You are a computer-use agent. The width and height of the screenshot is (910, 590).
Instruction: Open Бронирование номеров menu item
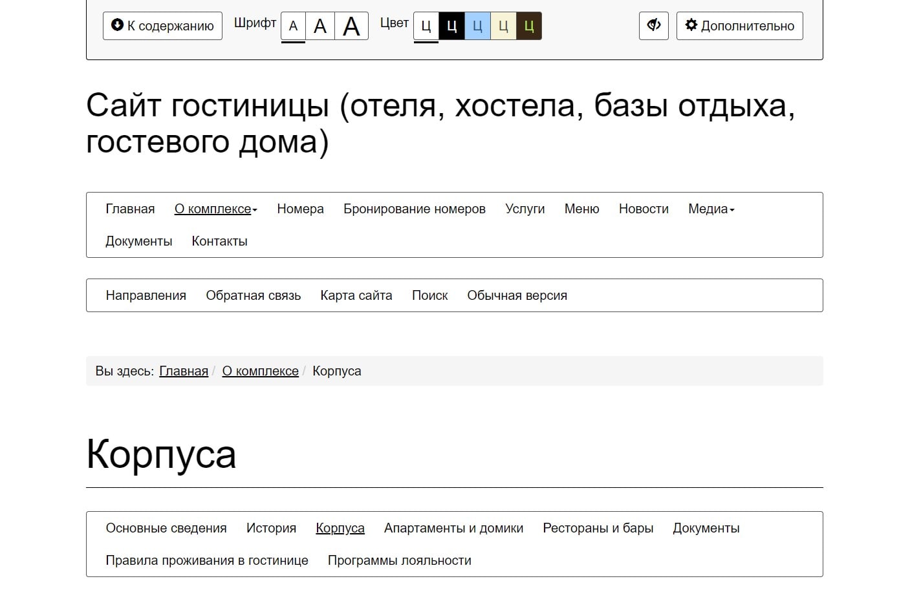[414, 209]
